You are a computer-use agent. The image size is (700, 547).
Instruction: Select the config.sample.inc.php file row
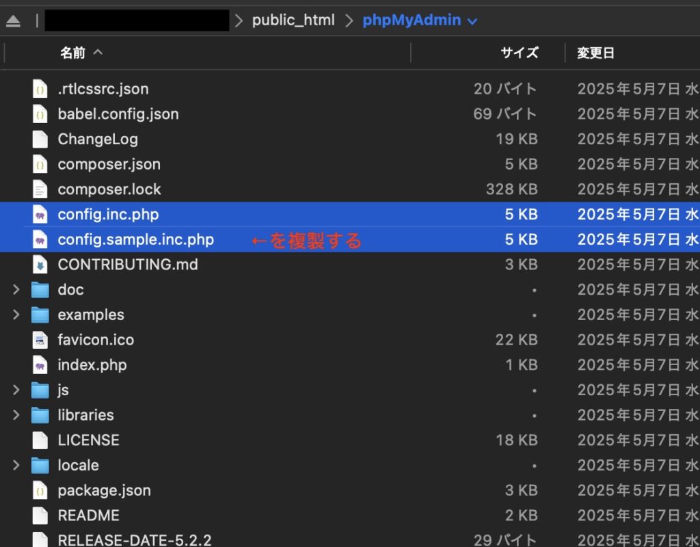[x=135, y=240]
